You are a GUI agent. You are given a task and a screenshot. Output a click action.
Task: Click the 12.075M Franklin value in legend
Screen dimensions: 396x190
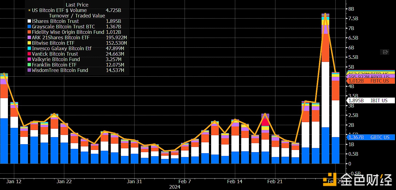[x=115, y=65]
